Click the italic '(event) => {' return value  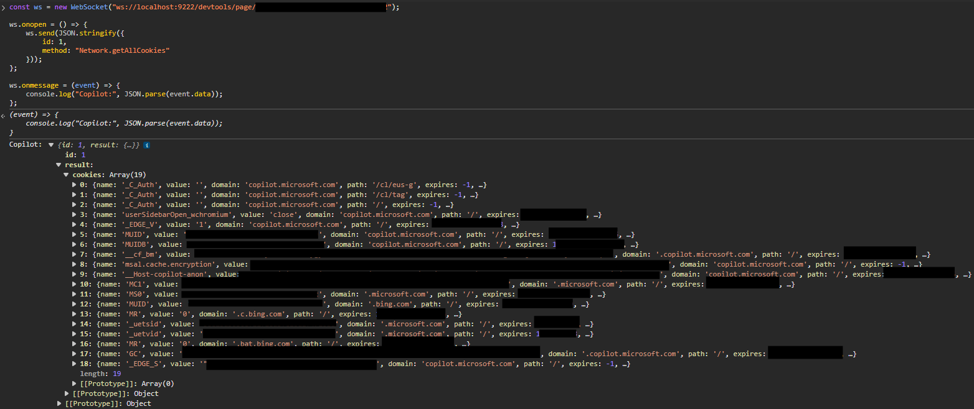tap(34, 115)
